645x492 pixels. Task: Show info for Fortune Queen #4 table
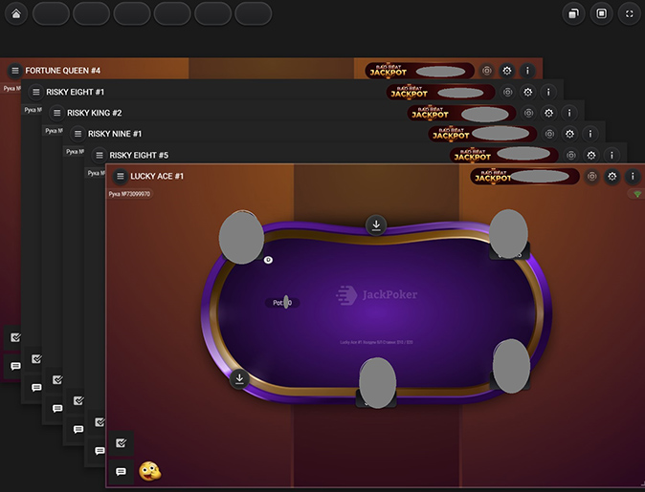[x=527, y=71]
